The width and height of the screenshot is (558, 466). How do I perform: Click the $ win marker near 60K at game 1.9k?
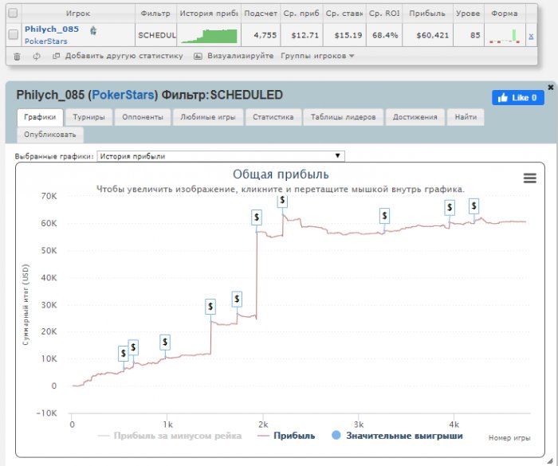257,217
